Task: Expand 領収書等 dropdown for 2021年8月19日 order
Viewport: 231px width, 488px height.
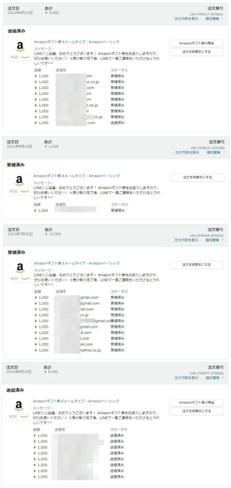Action: point(215,377)
